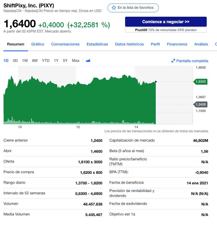Viewport: 217px width, 226px height.
Task: Click the Plus500 CFD disclaimer banner
Action: pyautogui.click(x=166, y=30)
